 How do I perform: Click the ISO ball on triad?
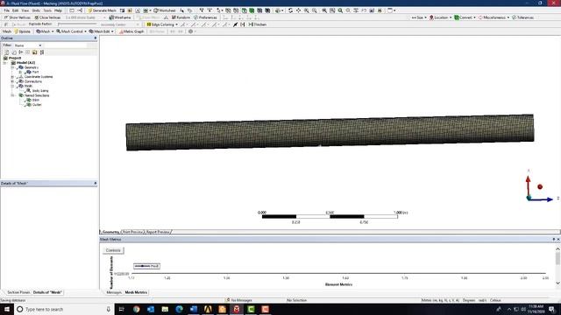540,186
